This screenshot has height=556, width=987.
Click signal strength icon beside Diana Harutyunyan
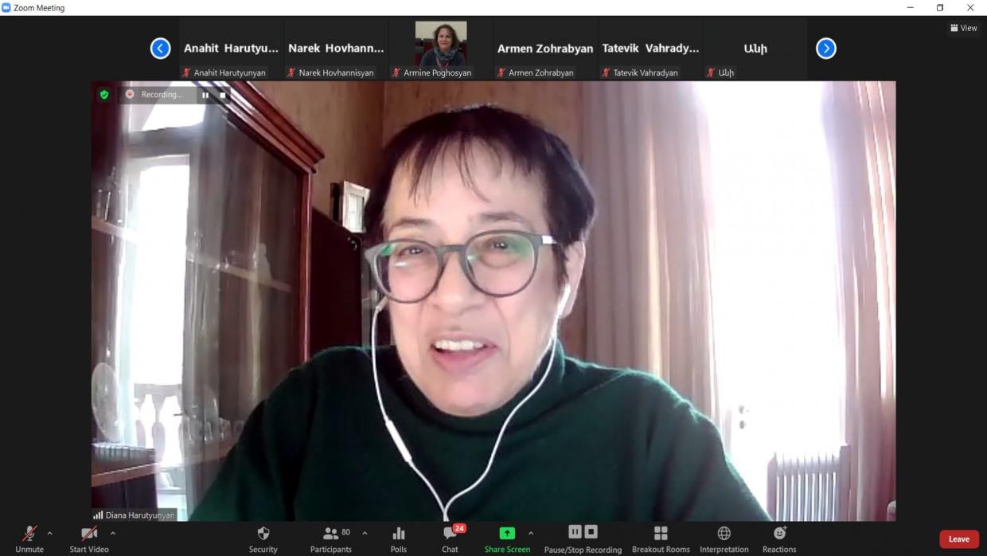point(98,515)
